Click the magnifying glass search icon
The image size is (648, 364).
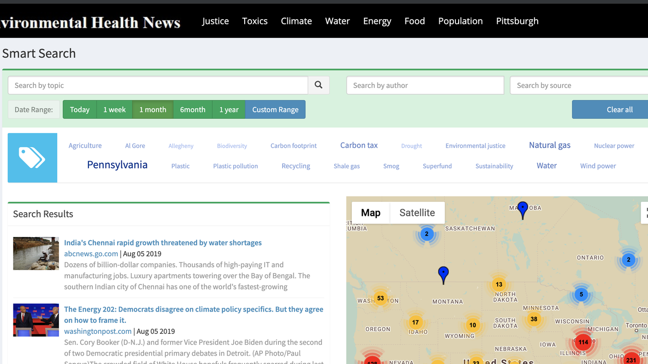(x=318, y=85)
